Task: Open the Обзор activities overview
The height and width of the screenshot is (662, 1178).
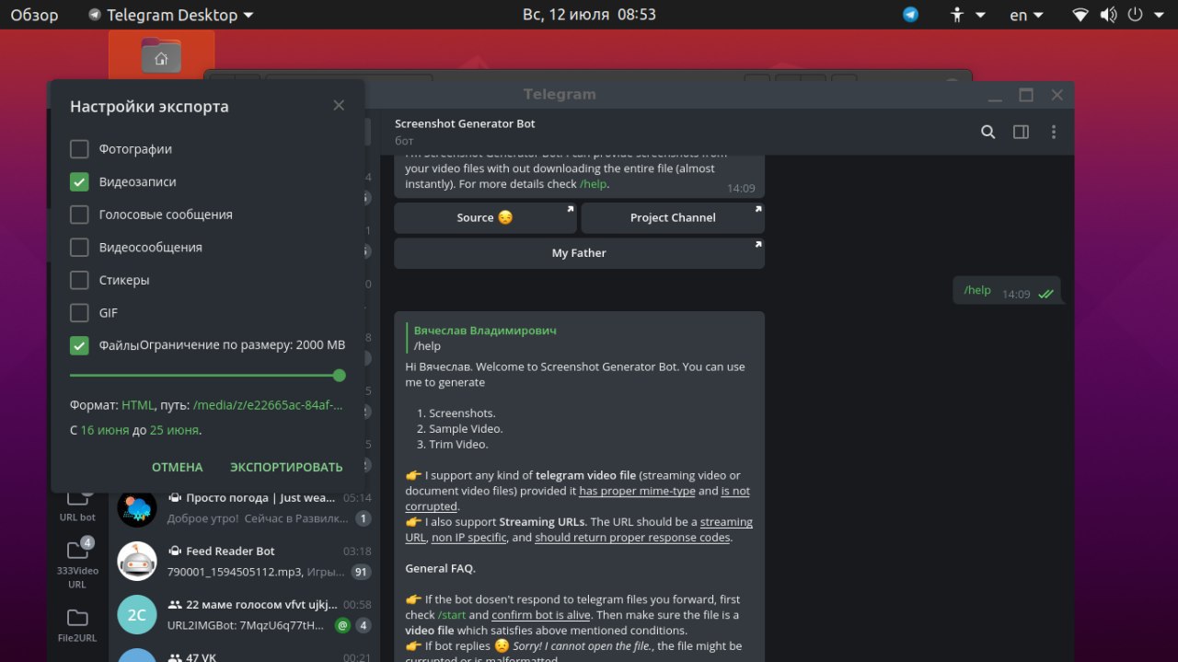Action: click(34, 15)
